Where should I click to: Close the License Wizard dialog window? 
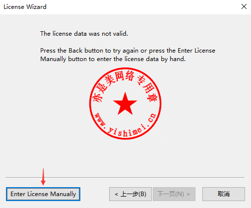(x=244, y=6)
